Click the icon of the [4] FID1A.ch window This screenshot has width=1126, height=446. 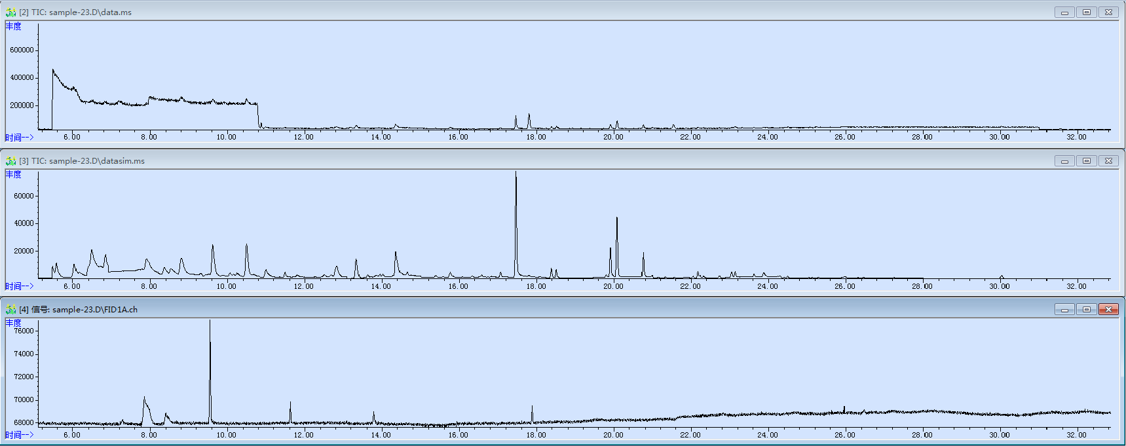[x=10, y=310]
